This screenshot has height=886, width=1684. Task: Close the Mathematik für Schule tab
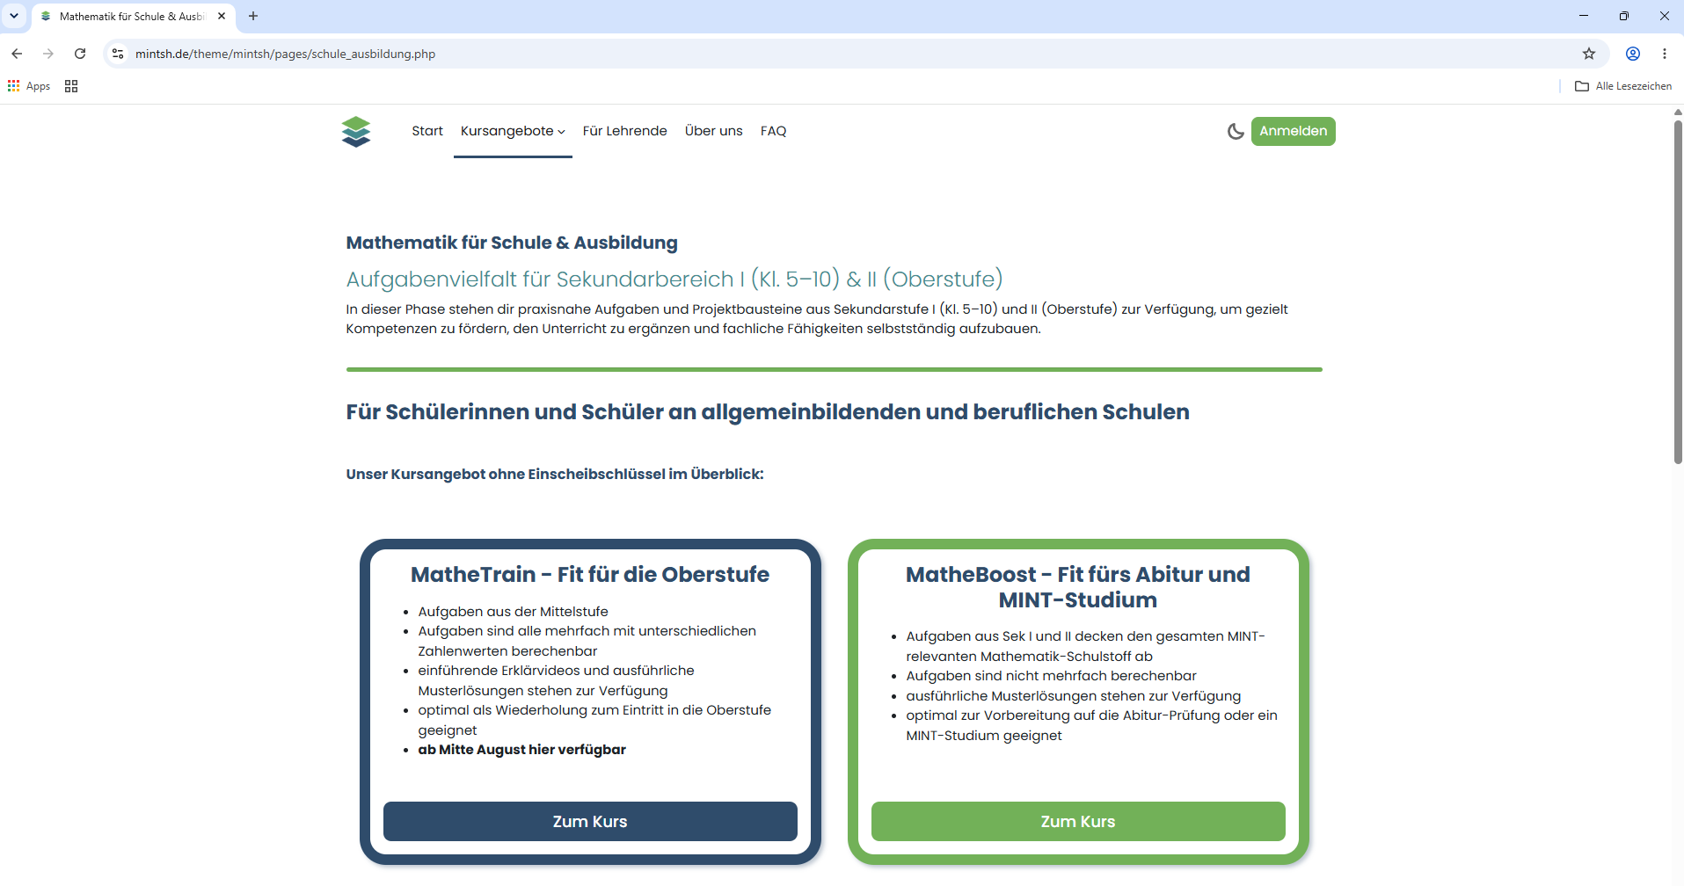click(x=222, y=16)
